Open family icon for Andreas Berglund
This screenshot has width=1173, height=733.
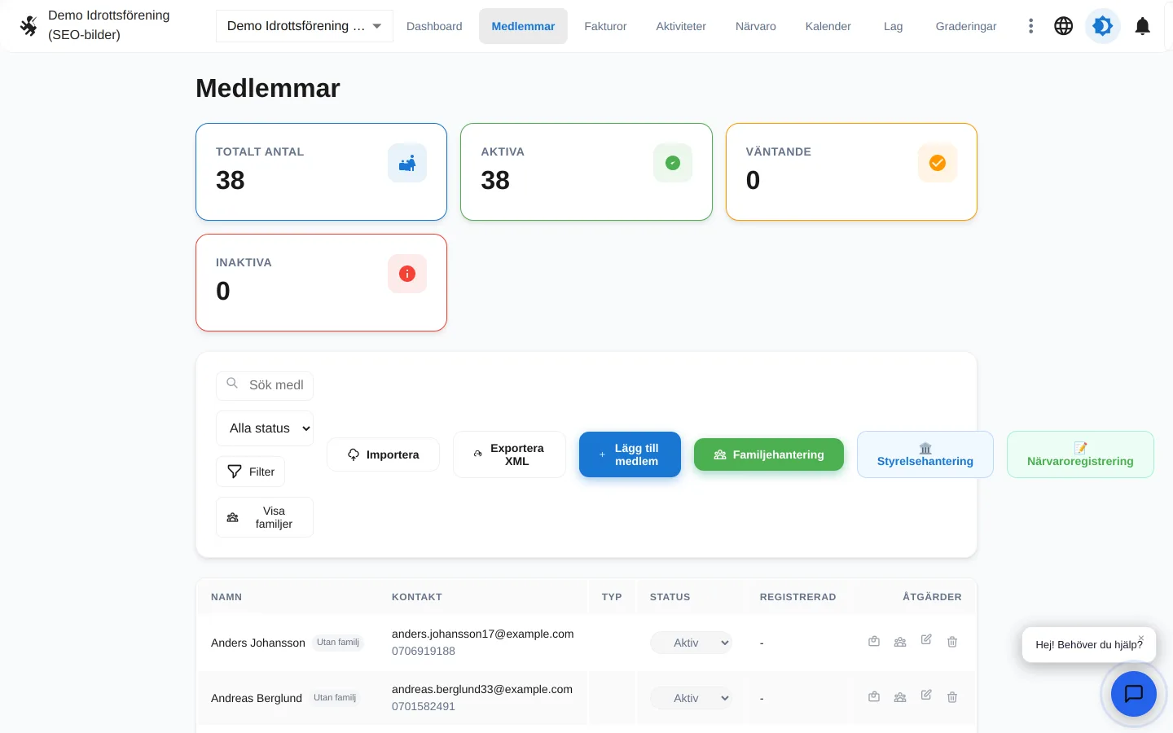(x=900, y=697)
